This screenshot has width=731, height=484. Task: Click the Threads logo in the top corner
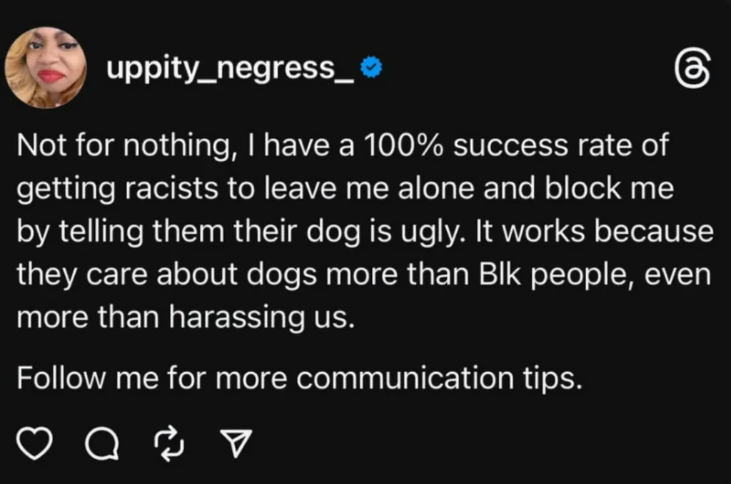click(695, 68)
